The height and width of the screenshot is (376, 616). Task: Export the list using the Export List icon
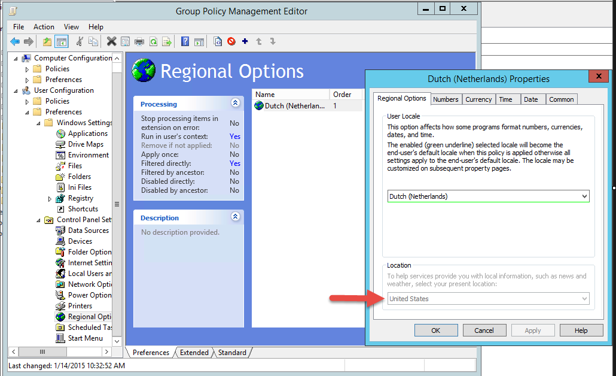coord(167,41)
